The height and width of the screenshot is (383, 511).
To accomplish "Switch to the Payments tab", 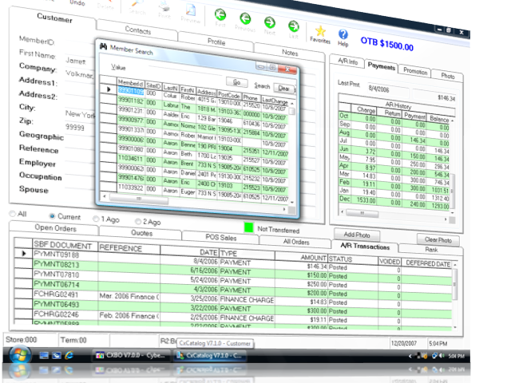I will [x=382, y=66].
